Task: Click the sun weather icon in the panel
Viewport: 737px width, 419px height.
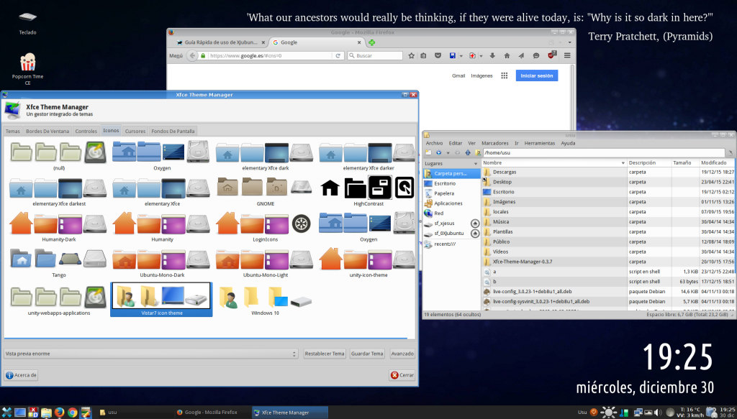Action: (609, 413)
